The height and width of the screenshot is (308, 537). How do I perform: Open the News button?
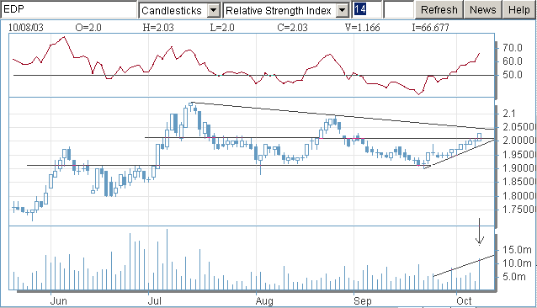coord(482,10)
